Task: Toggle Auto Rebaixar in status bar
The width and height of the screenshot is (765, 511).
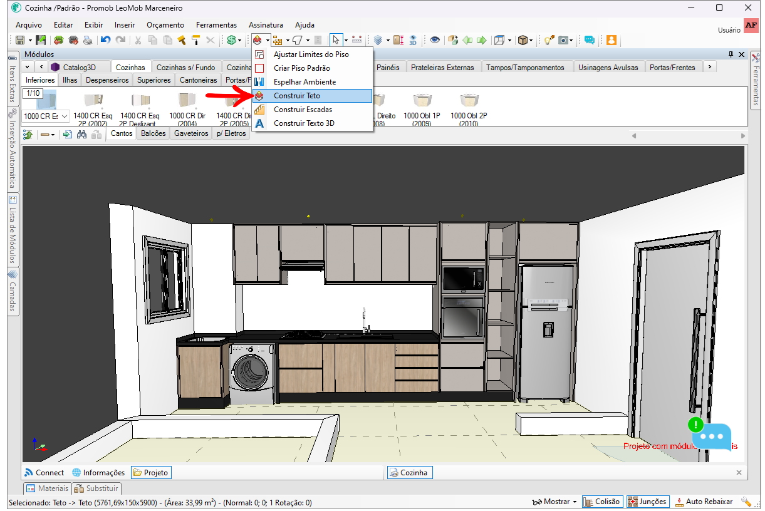Action: click(x=704, y=502)
